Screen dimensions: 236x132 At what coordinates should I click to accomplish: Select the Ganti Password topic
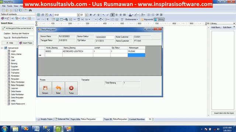tap(18, 104)
